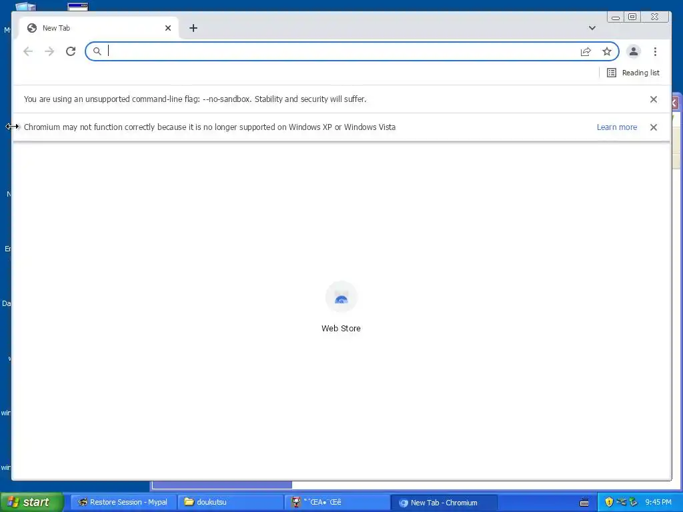Select the New Tab tab
Image resolution: width=683 pixels, height=512 pixels.
click(x=98, y=28)
